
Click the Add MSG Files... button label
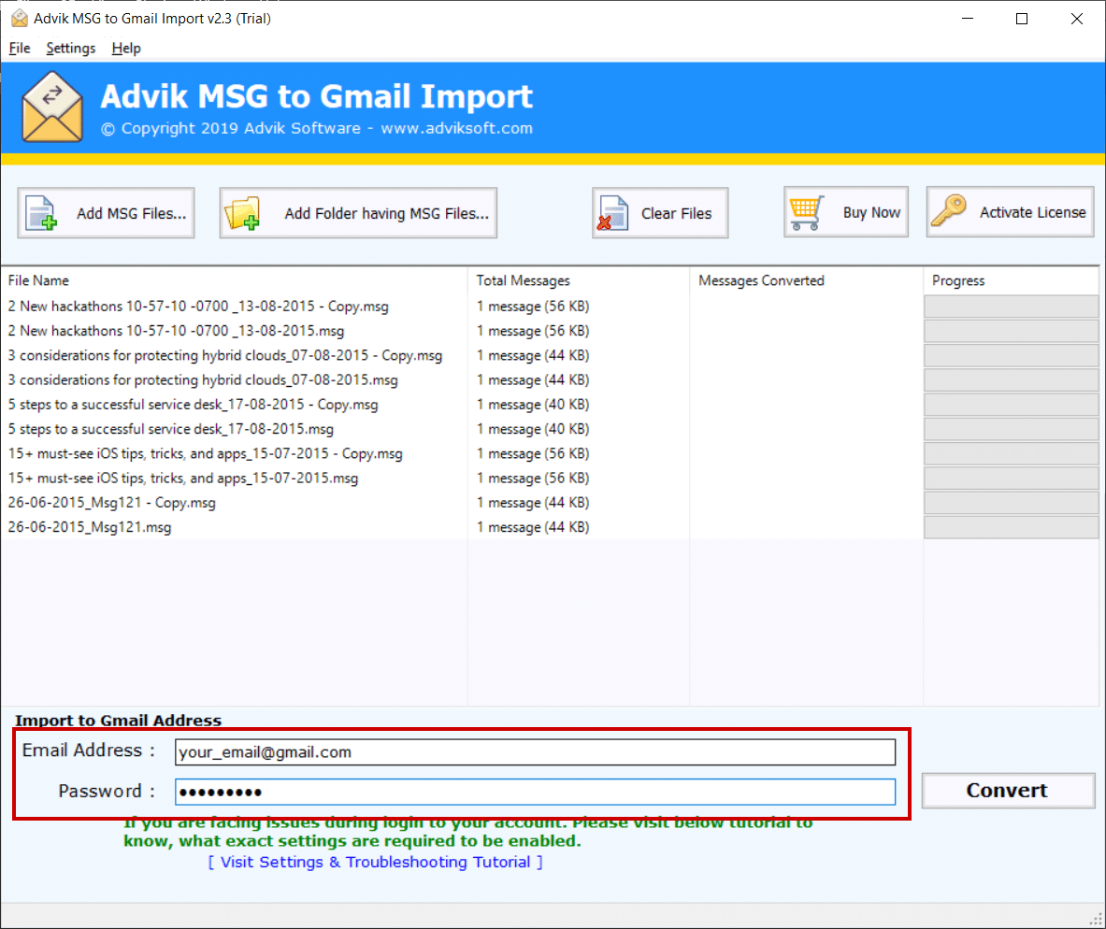[x=131, y=213]
